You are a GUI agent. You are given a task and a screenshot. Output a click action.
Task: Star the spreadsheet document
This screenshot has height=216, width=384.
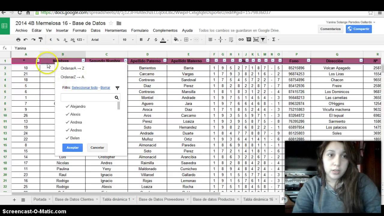point(111,23)
